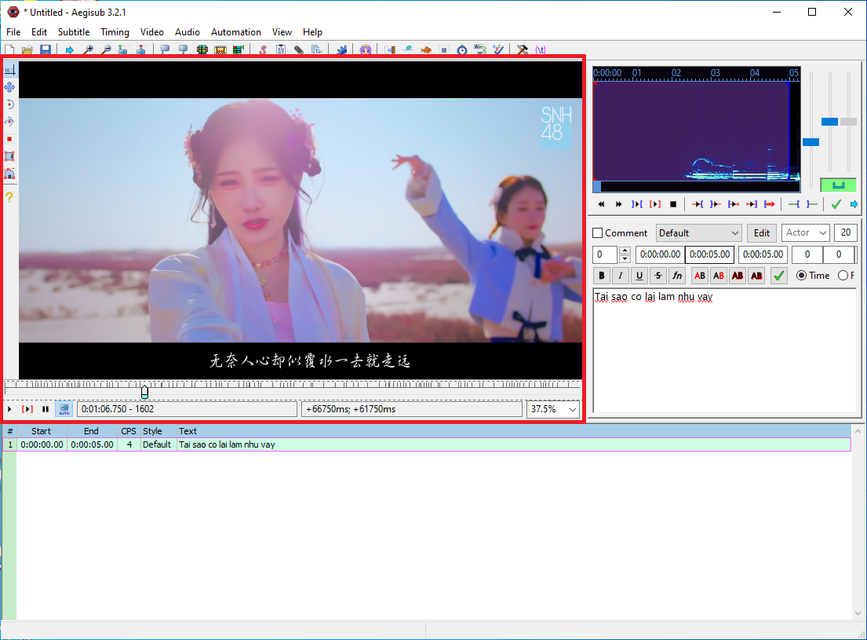
Task: Click the video seek bar handle
Action: click(144, 391)
